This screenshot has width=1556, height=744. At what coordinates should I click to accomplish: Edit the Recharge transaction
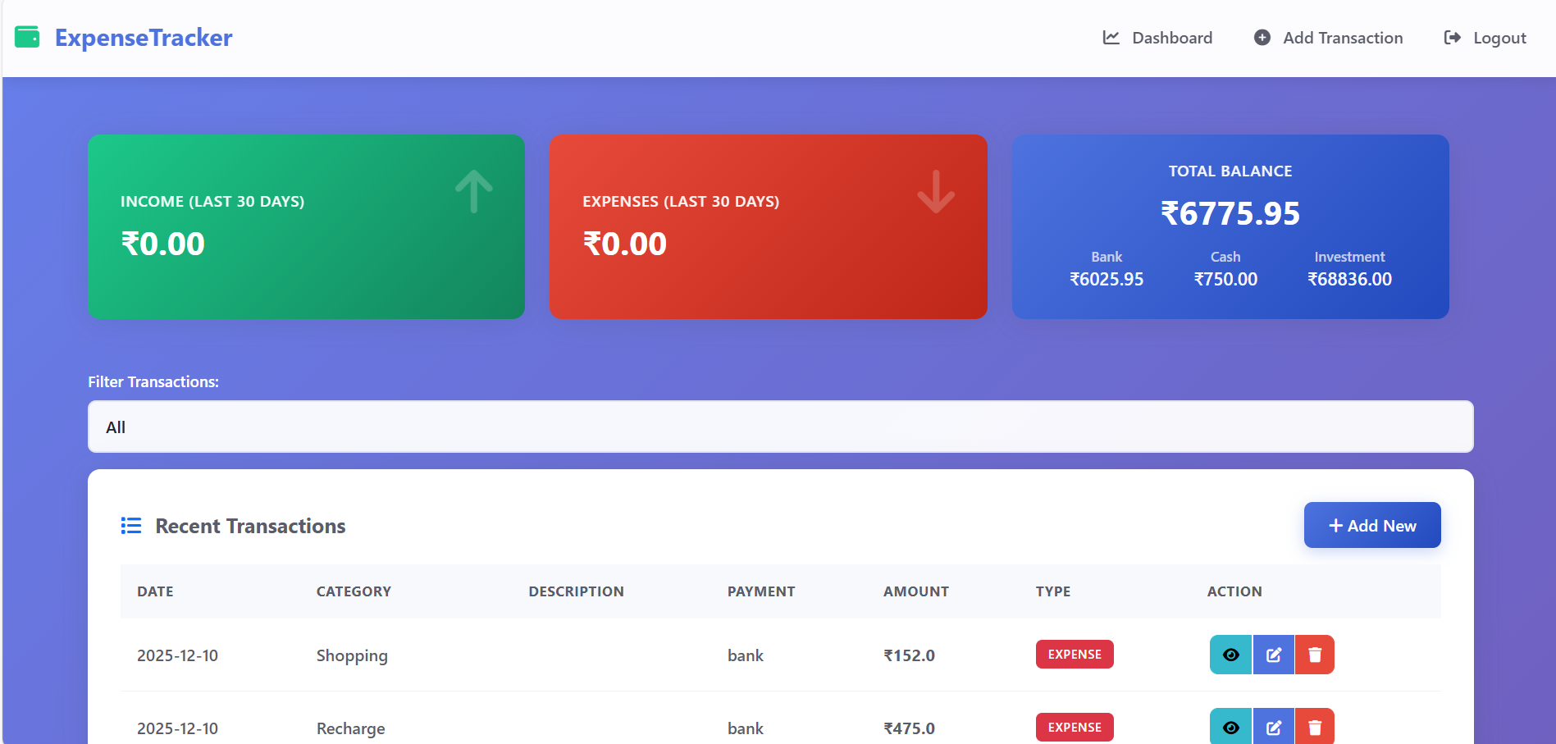pos(1273,727)
